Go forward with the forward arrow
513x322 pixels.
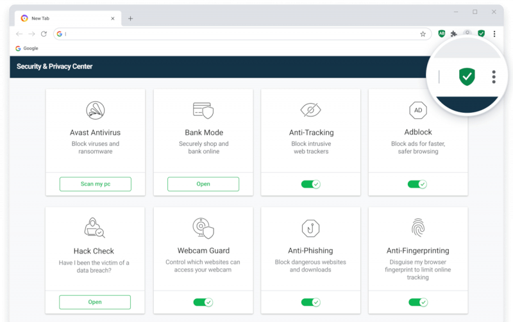click(x=31, y=34)
